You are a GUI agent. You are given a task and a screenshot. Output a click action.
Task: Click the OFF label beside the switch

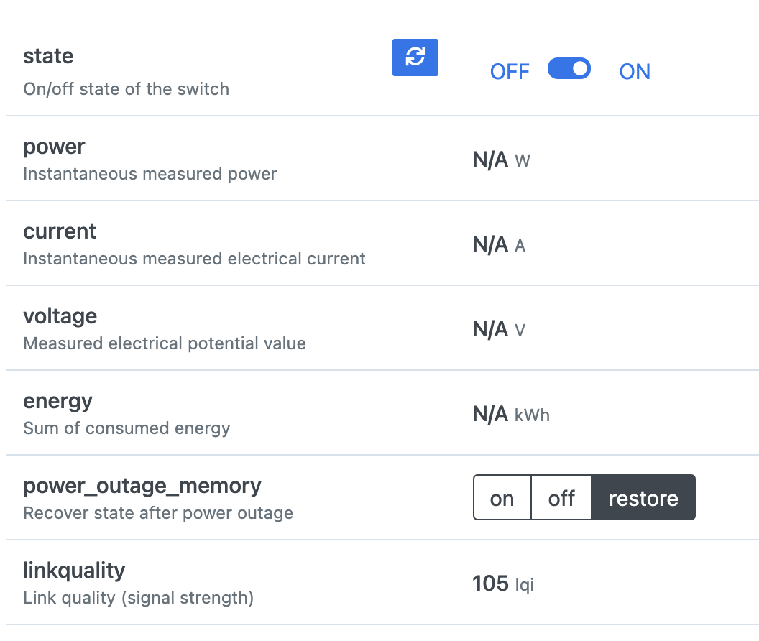click(x=510, y=72)
